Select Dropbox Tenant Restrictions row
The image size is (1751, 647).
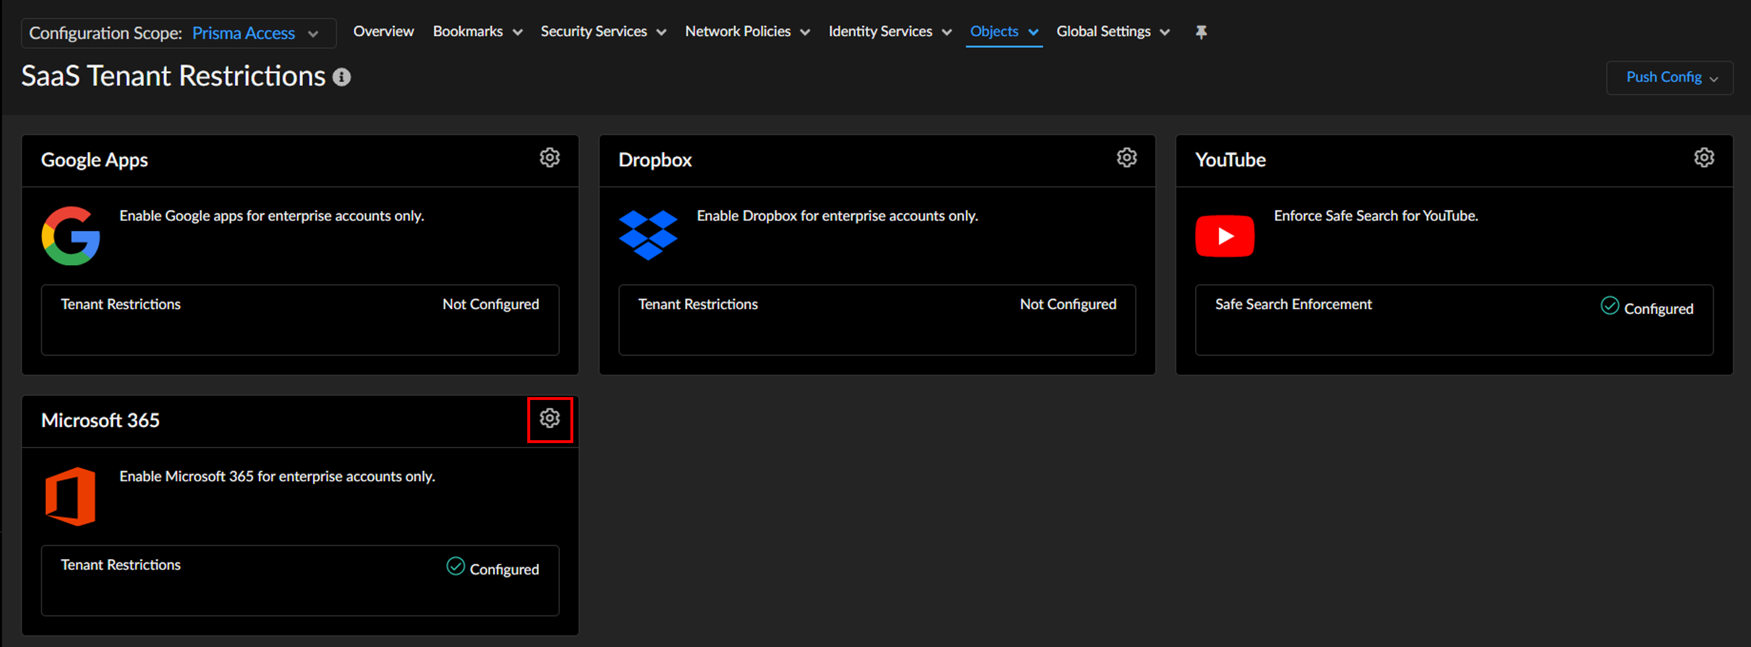tap(877, 320)
